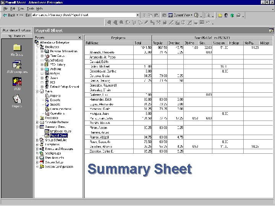Open the Tools menu
The height and width of the screenshot is (206, 275).
(x=30, y=8)
